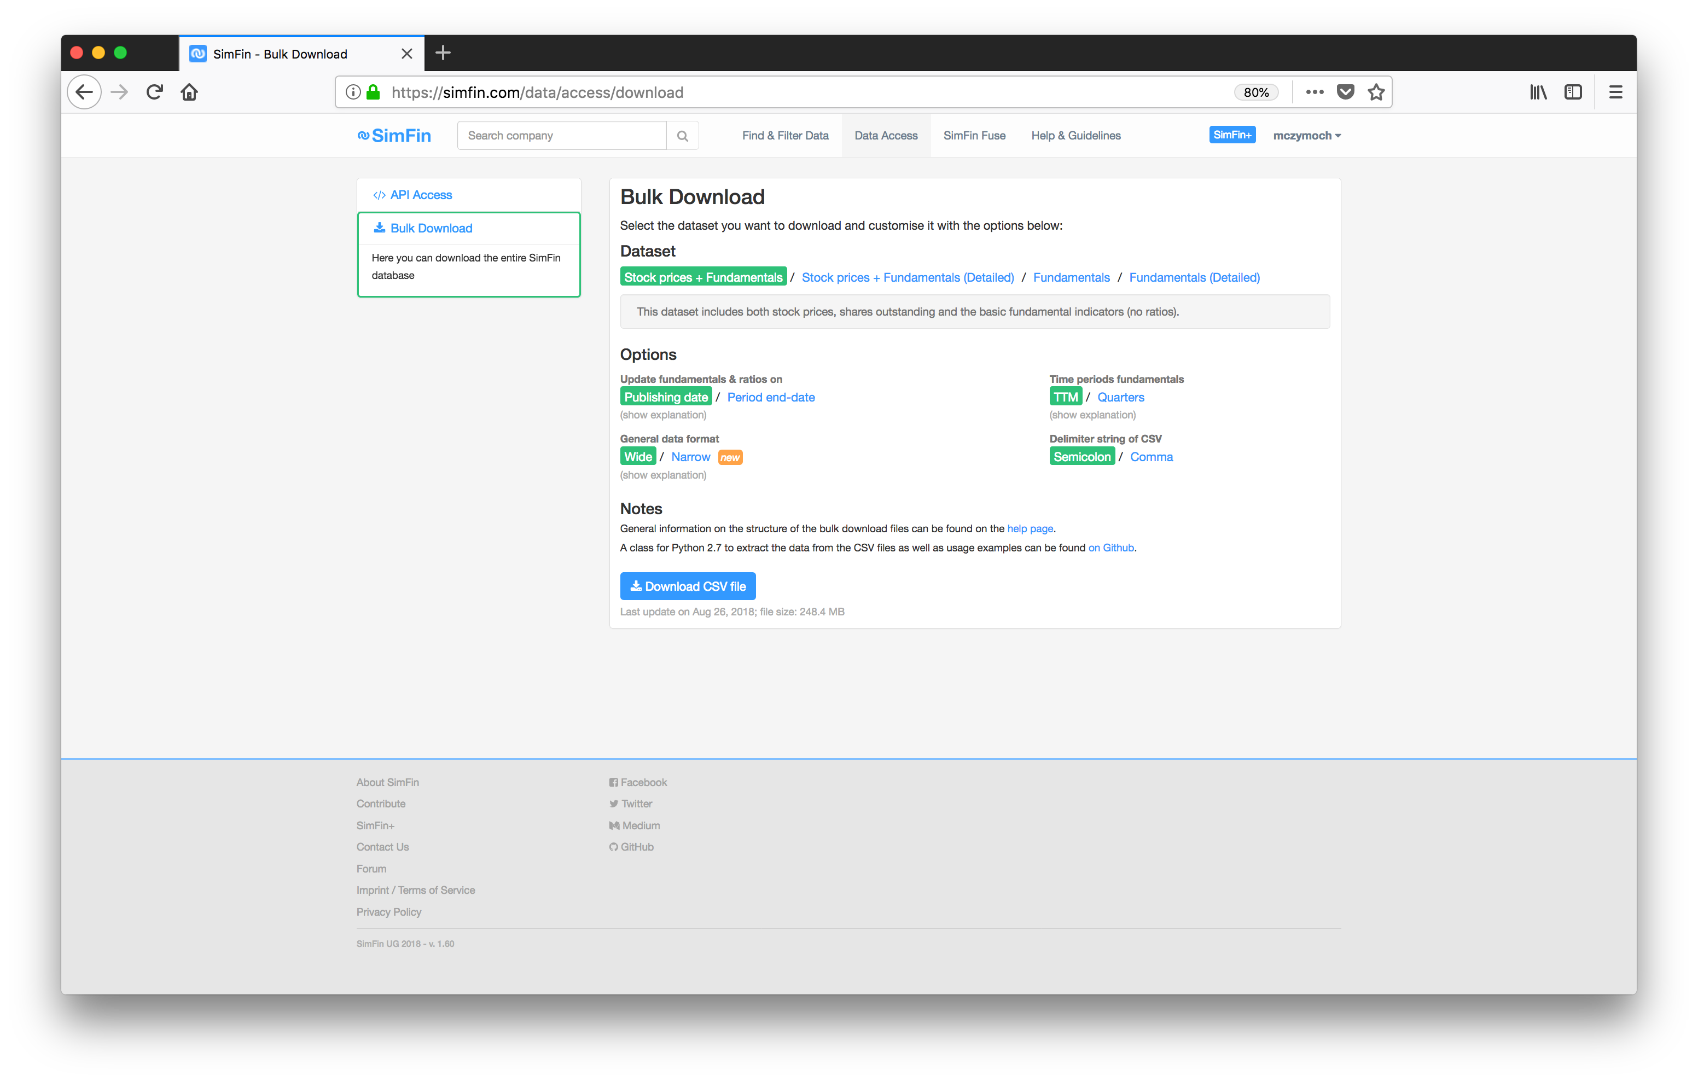Open page actions three-dot menu
This screenshot has width=1698, height=1082.
click(1315, 92)
